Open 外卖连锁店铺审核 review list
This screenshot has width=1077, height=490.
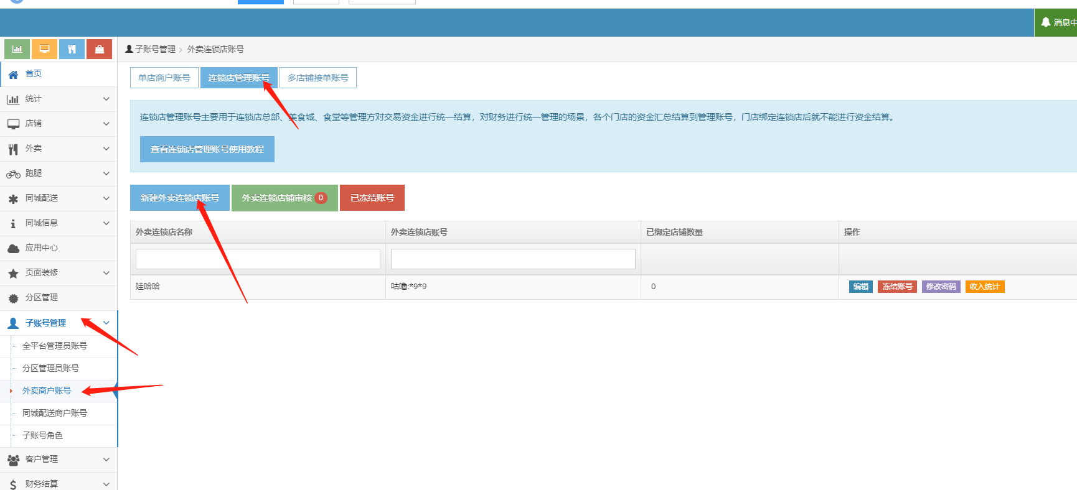285,198
